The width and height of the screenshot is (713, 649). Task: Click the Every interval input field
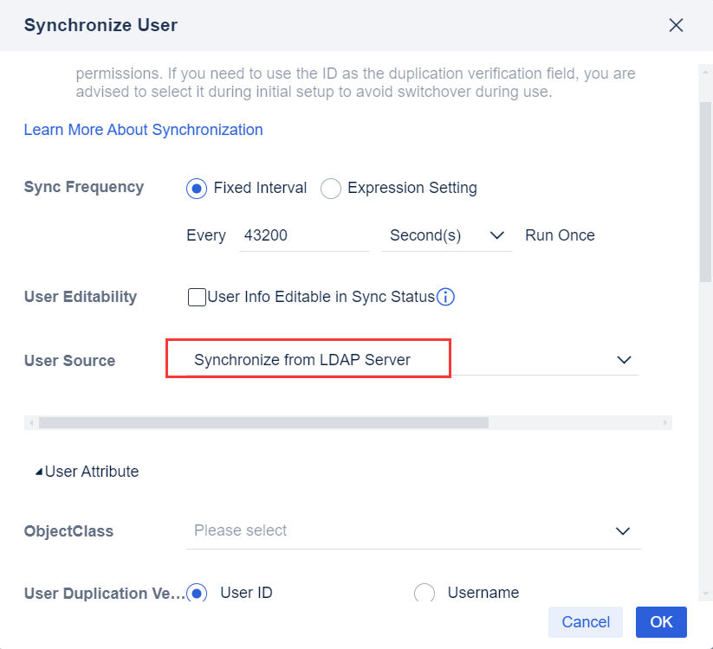[303, 235]
